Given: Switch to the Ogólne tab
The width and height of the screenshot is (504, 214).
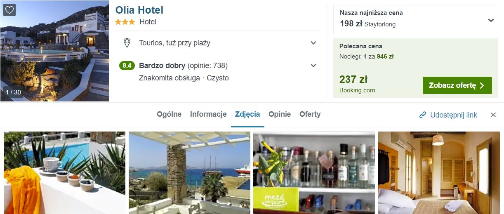Looking at the screenshot, I should click(169, 114).
